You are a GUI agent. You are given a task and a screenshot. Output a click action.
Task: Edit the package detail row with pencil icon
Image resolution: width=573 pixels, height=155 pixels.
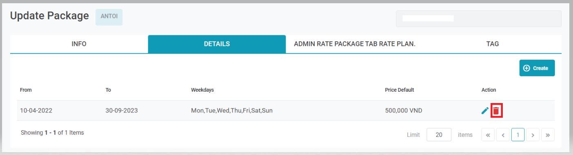click(x=485, y=110)
